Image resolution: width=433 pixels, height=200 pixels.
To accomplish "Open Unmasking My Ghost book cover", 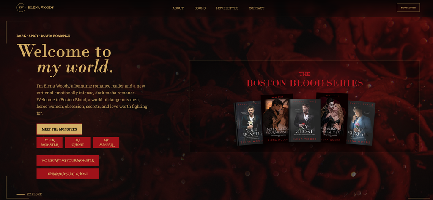I will 333,118.
